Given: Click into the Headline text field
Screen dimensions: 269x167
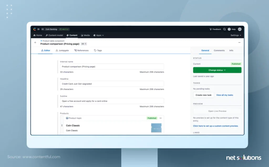Looking at the screenshot, I should click(x=112, y=84).
